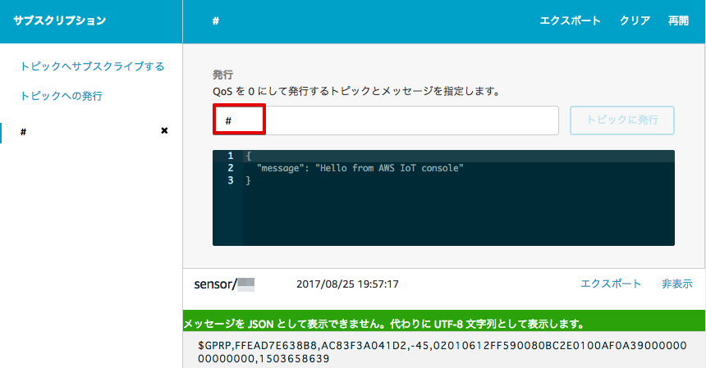The width and height of the screenshot is (706, 368).
Task: Click the timestamp 2017/08/25 19:57:17
Action: pos(347,284)
